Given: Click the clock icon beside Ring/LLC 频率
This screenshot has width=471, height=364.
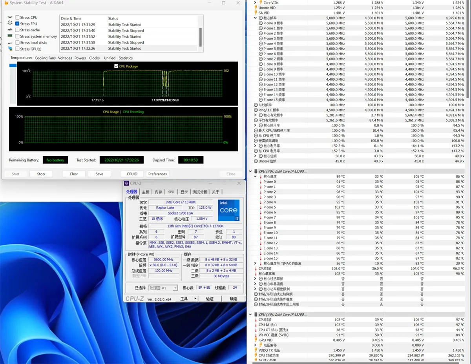Looking at the screenshot, I should 256,110.
